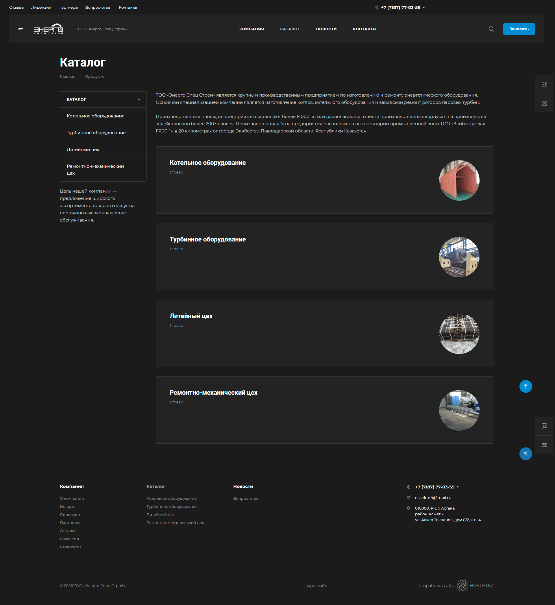Collapse the КАТАЛОГ sidebar chevron

click(x=139, y=99)
